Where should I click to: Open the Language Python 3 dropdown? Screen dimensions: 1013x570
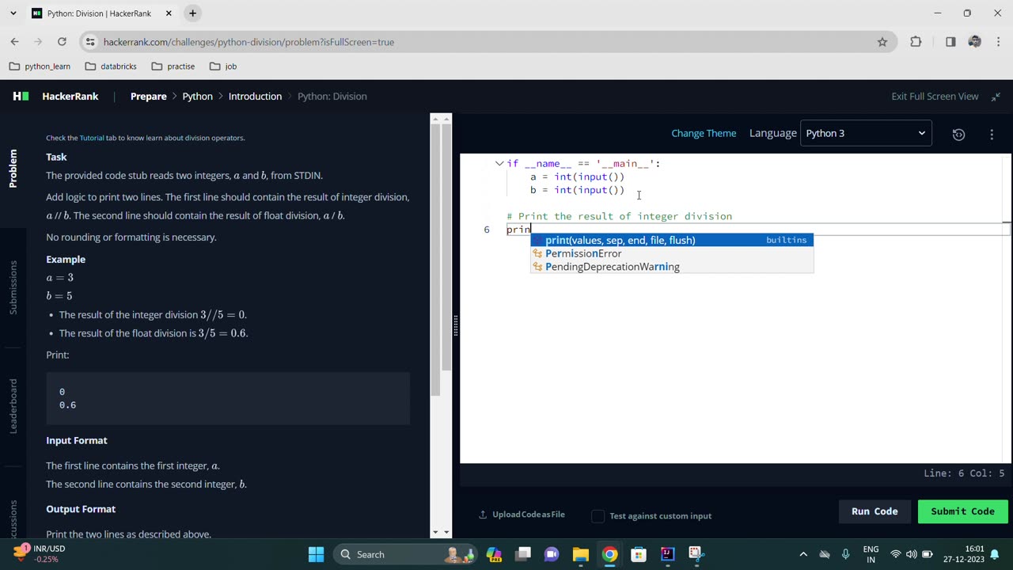tap(866, 133)
